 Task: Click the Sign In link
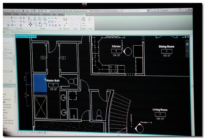coord(166,10)
